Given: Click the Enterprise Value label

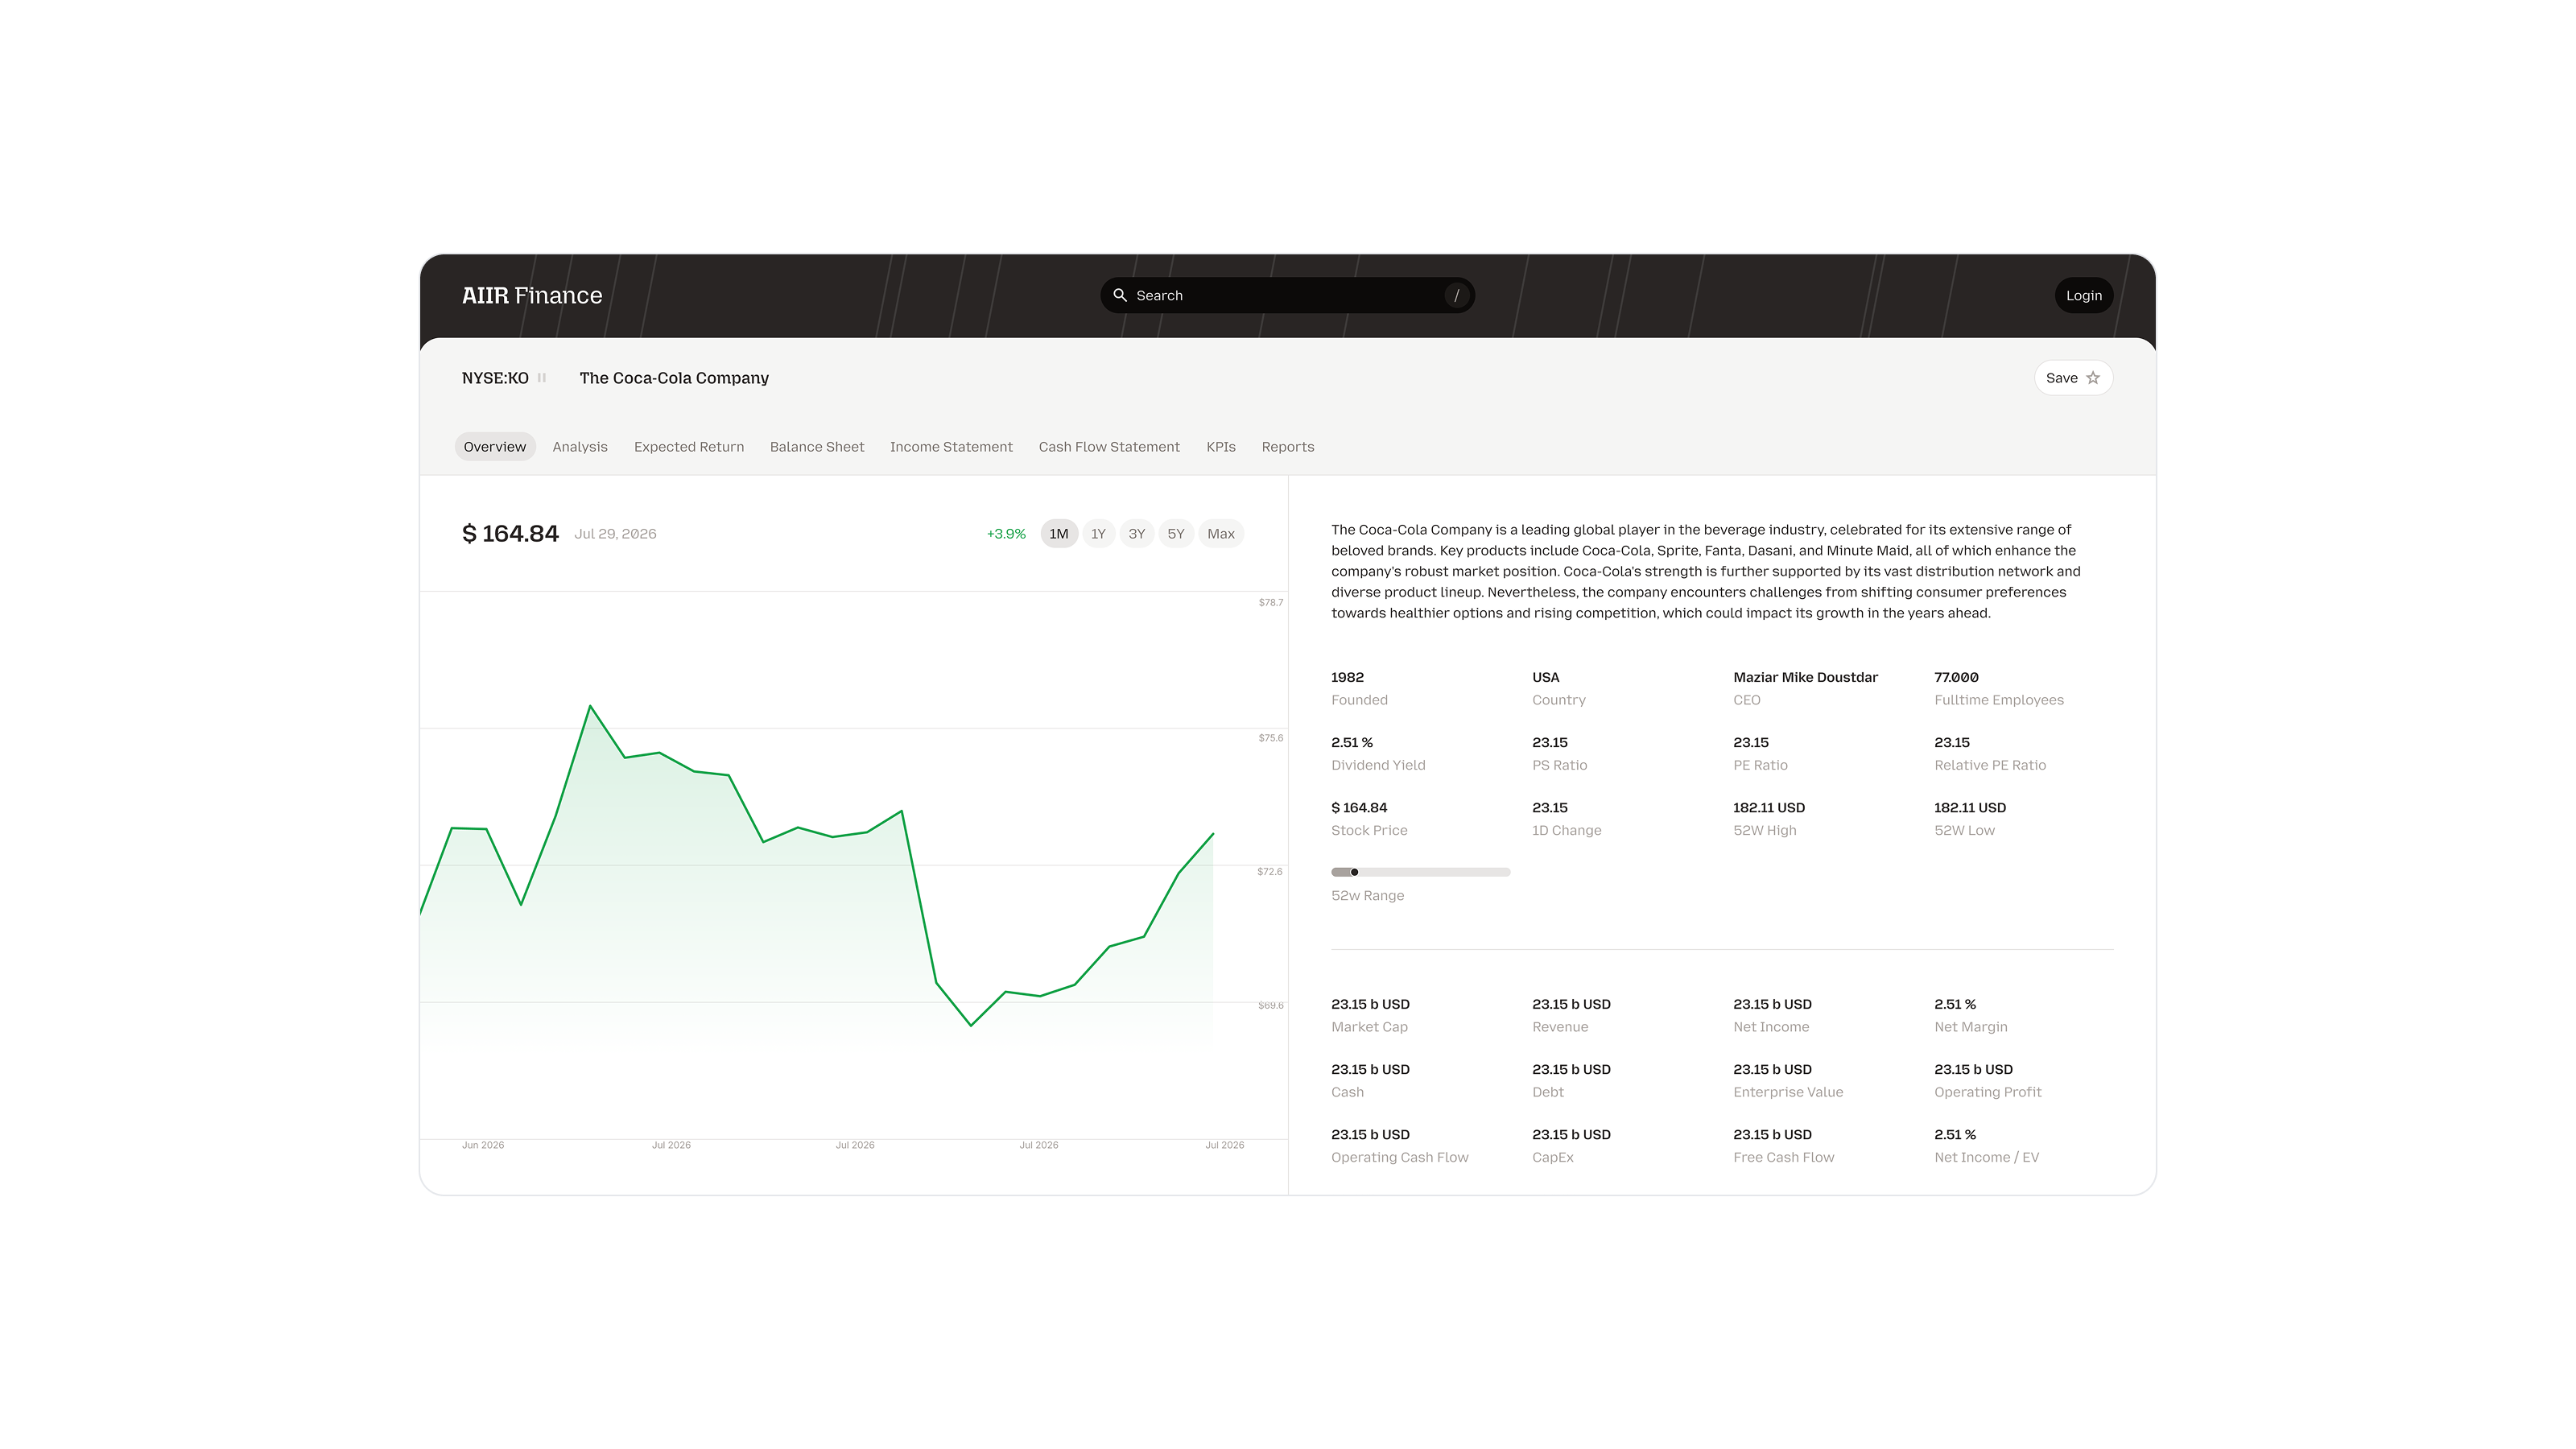Looking at the screenshot, I should coord(1788,1092).
